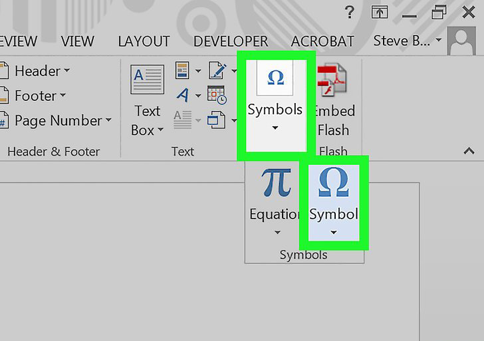Expand the Quick Parts dropdown arrow
This screenshot has height=341, width=484.
[198, 71]
